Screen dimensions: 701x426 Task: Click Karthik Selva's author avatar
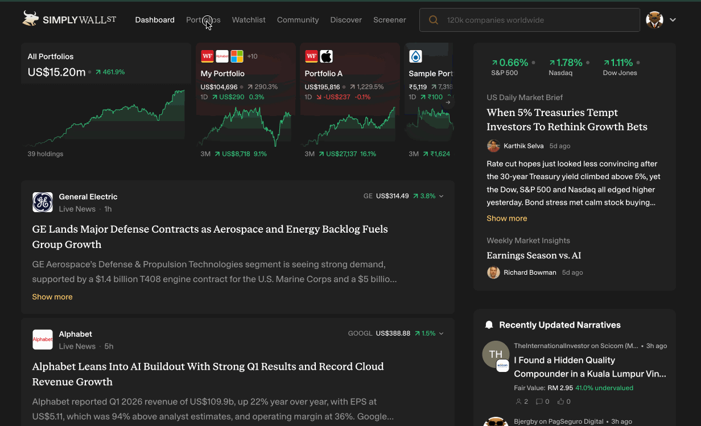click(493, 146)
